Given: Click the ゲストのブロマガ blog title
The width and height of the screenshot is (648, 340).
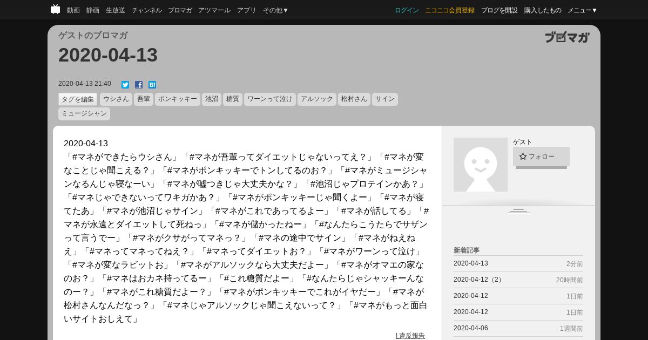Looking at the screenshot, I should pyautogui.click(x=93, y=36).
